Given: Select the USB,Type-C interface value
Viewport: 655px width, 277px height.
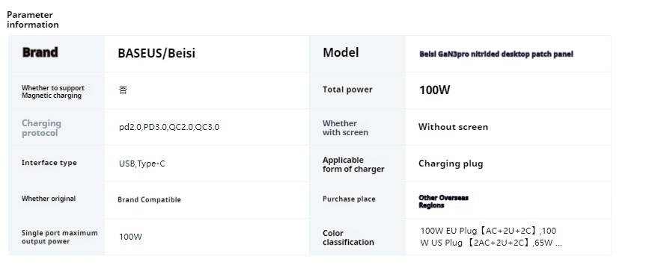Looking at the screenshot, I should click(141, 164).
